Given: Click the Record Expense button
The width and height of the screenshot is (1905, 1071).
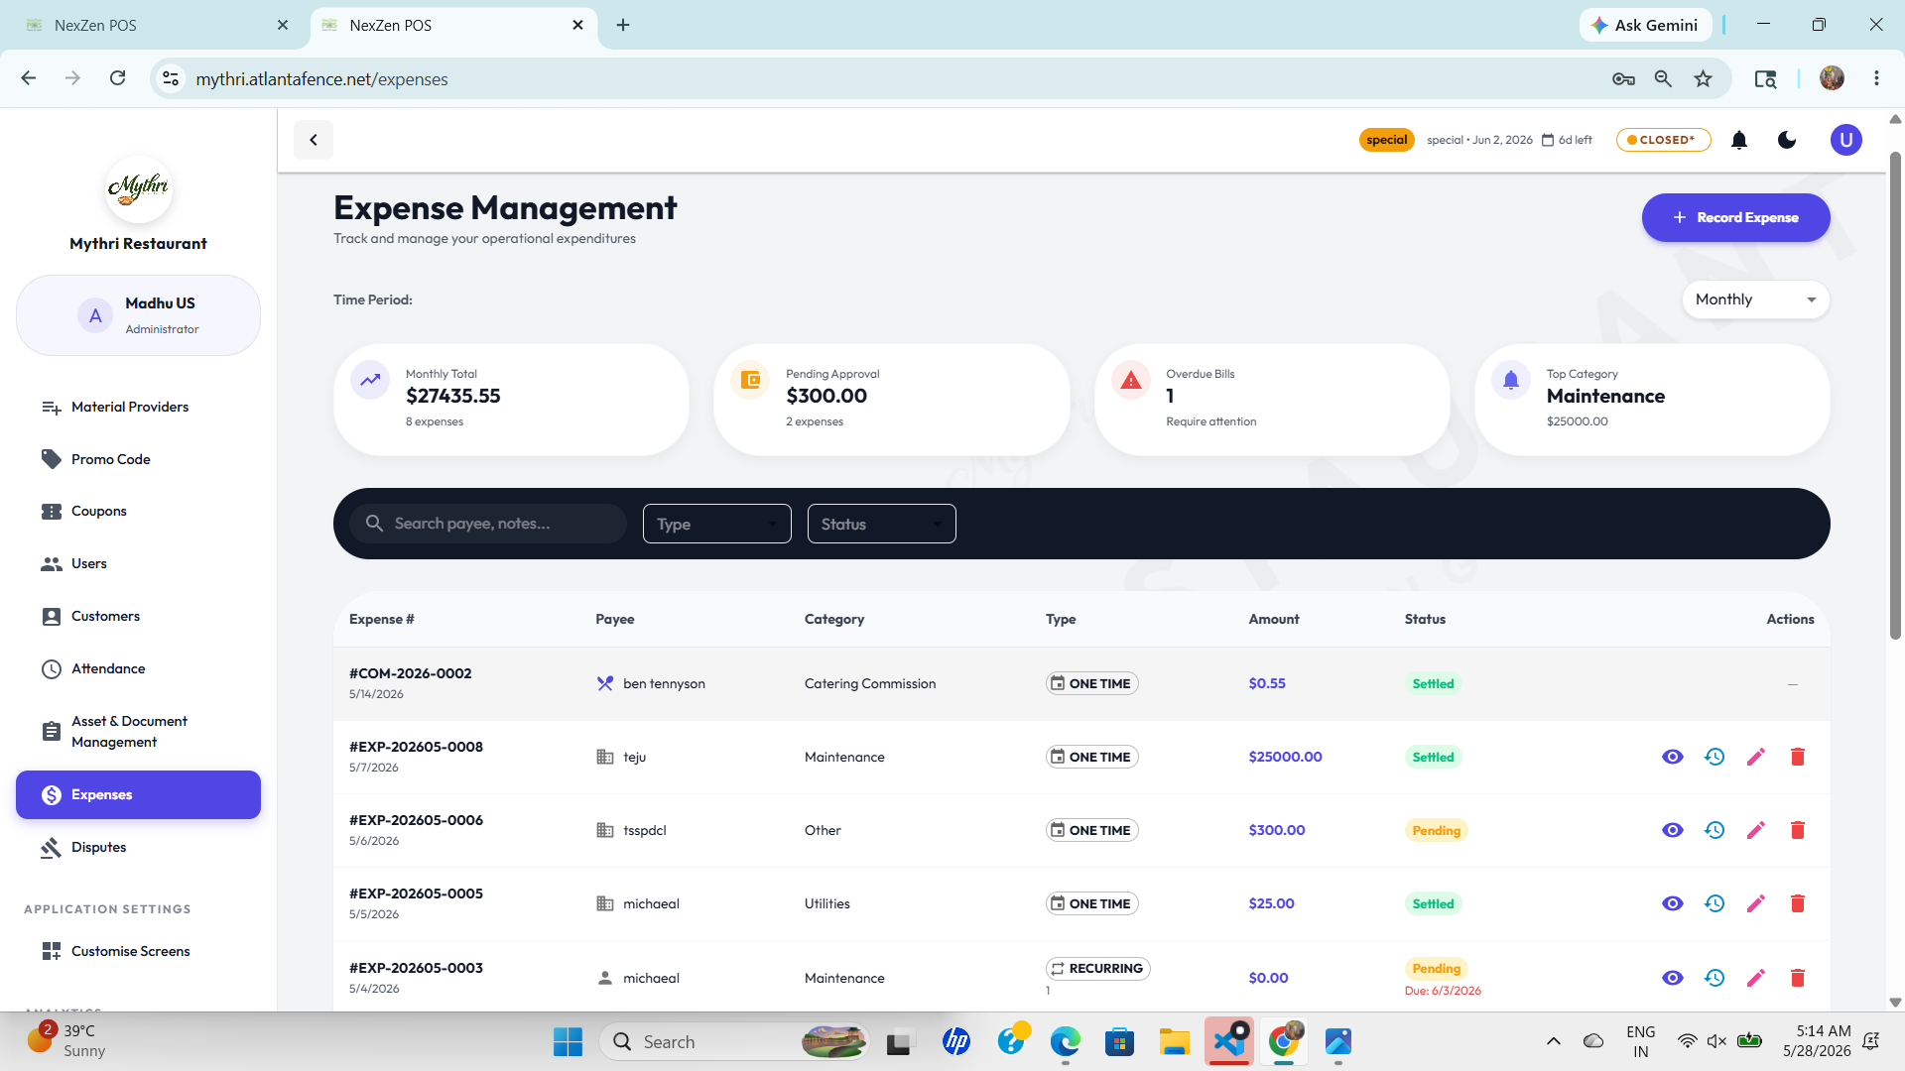Looking at the screenshot, I should pos(1735,217).
